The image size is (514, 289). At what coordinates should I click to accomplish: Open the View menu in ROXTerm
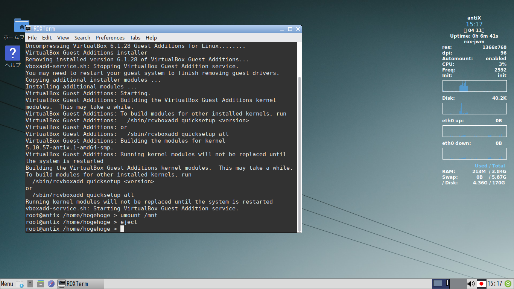click(63, 38)
